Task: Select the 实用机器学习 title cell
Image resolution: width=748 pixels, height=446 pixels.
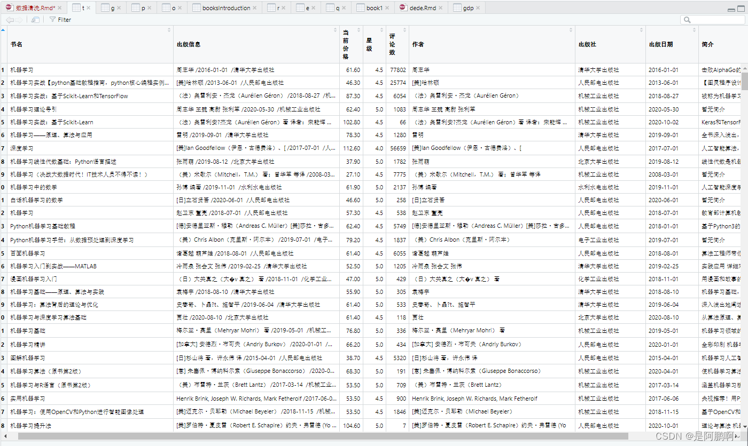Action: click(90, 399)
